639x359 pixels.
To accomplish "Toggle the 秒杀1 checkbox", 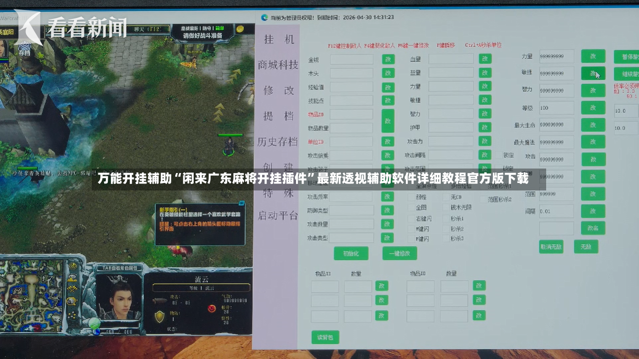I will pos(446,218).
